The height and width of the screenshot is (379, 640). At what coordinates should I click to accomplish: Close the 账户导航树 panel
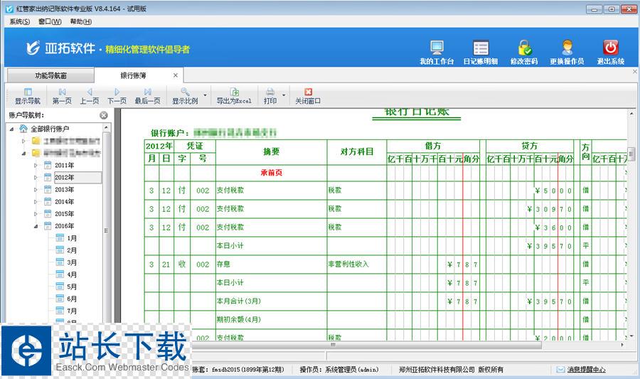click(104, 115)
